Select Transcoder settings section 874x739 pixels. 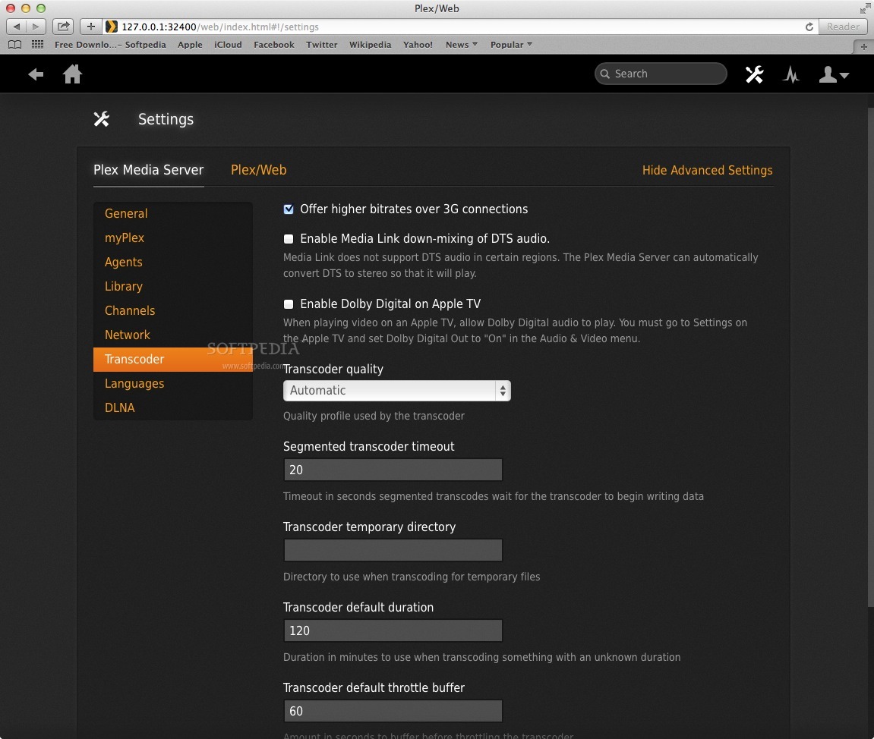point(173,359)
